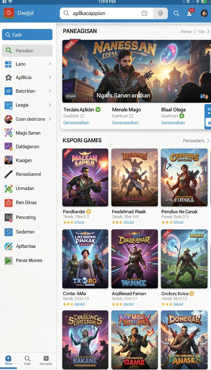Open the Gnckorc Koisa game cover
Viewport: 211px width, 370px height.
point(184,259)
